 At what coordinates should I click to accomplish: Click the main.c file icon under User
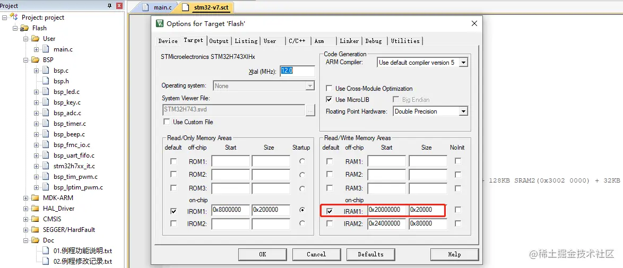tap(47, 49)
